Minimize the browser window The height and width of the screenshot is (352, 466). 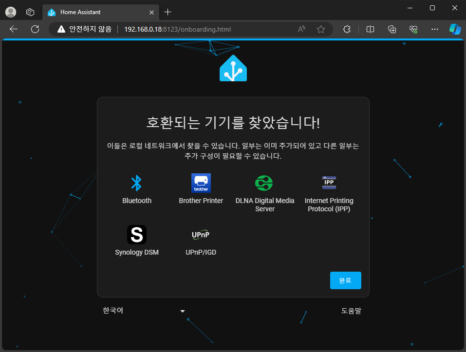pos(410,8)
